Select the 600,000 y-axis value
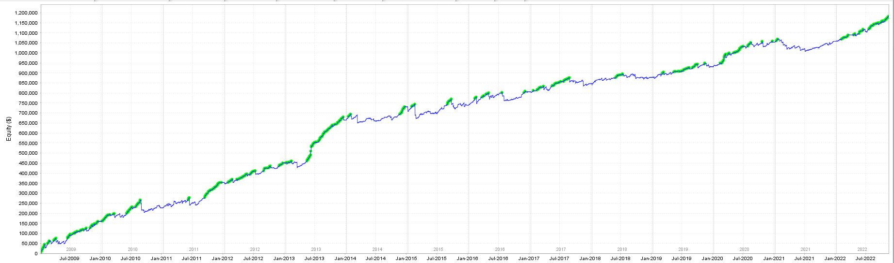 click(x=28, y=133)
